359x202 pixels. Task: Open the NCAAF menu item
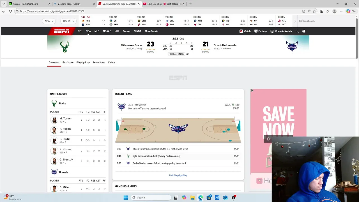coord(107,31)
